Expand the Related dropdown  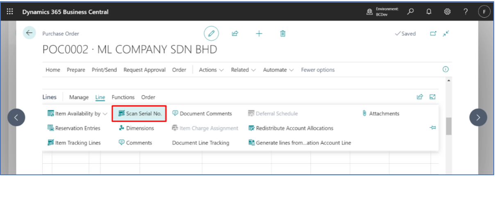pos(243,70)
